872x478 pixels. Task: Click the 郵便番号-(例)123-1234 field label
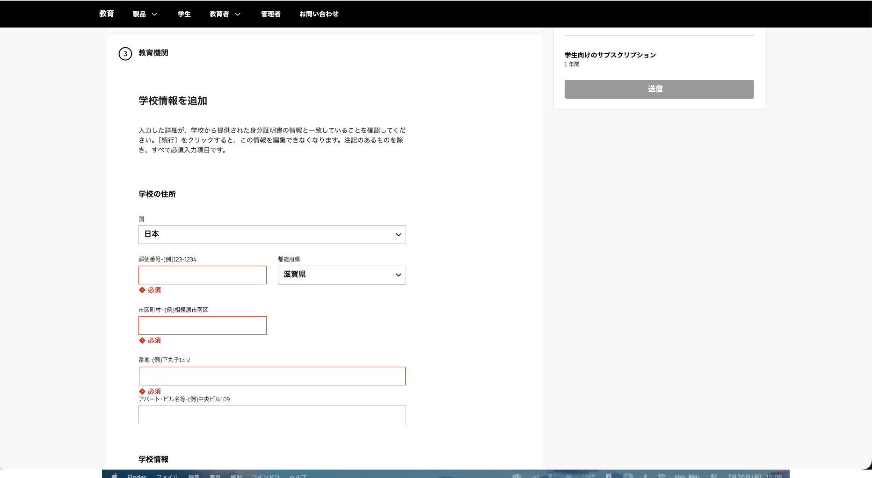click(x=167, y=259)
